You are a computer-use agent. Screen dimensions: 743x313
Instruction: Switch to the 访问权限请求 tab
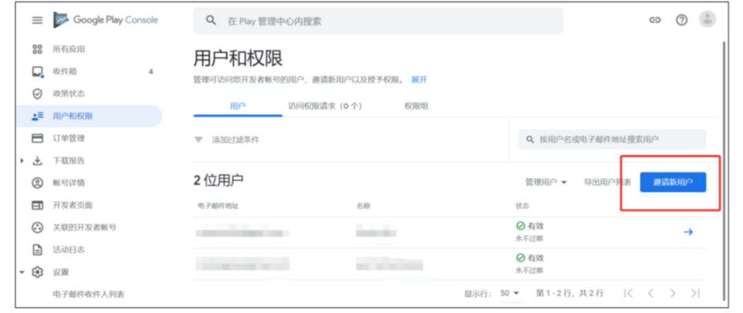[x=325, y=106]
